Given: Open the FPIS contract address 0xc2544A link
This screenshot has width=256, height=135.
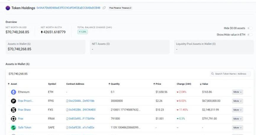Looking at the screenshot, I should click(82, 101).
